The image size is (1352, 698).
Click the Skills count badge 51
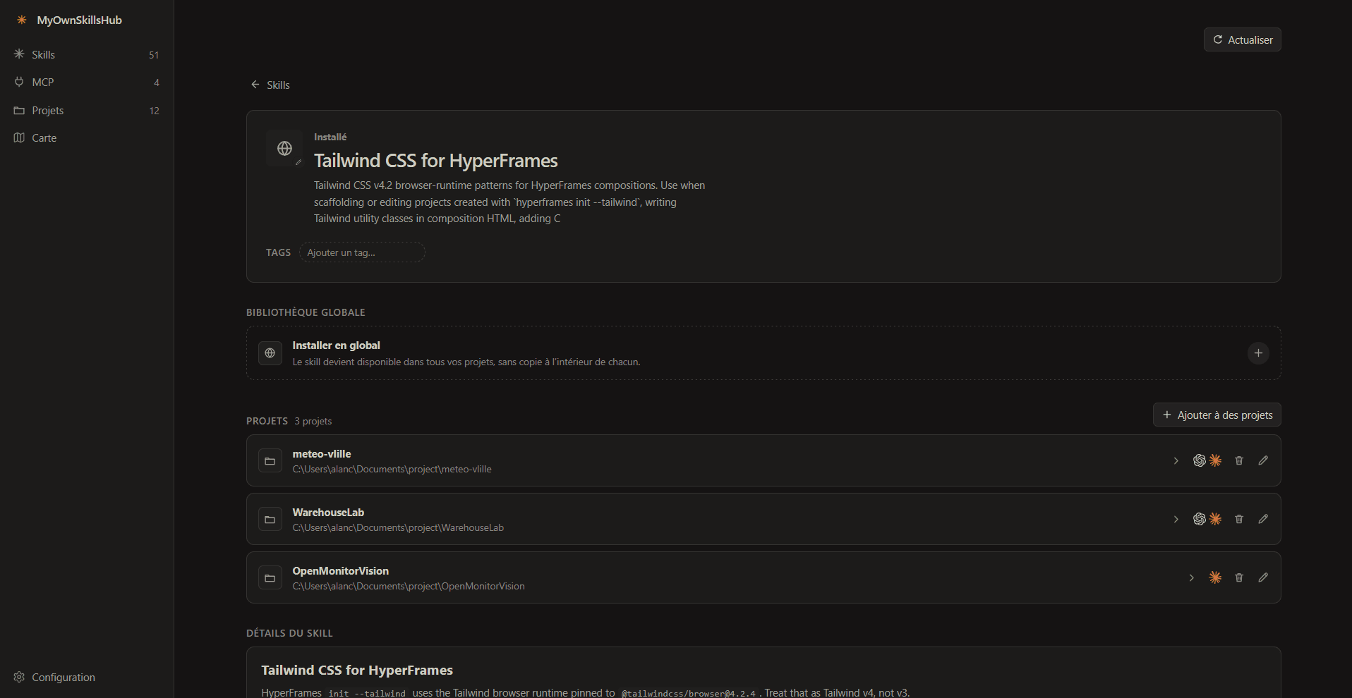[154, 55]
